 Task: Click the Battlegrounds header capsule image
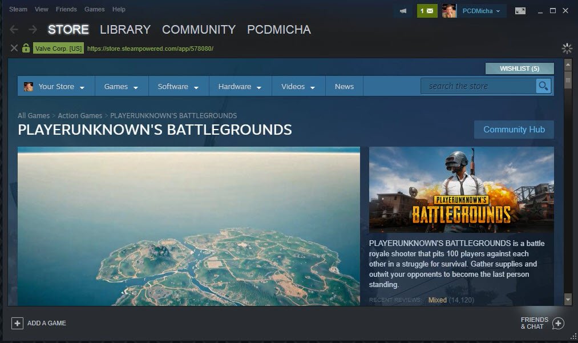point(461,189)
